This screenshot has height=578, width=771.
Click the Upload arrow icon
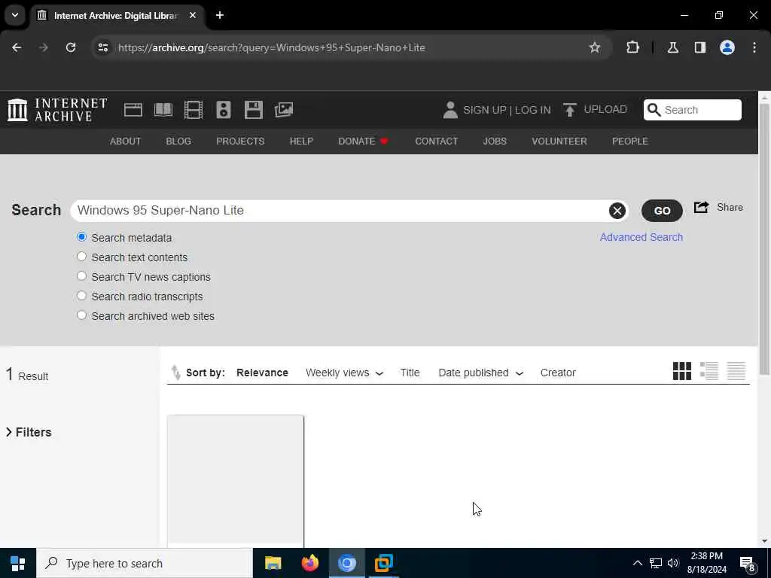click(569, 110)
